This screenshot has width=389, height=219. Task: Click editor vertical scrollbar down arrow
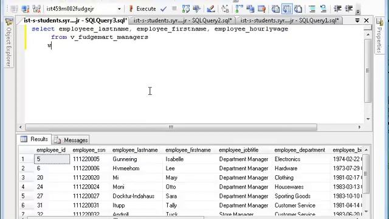click(368, 119)
